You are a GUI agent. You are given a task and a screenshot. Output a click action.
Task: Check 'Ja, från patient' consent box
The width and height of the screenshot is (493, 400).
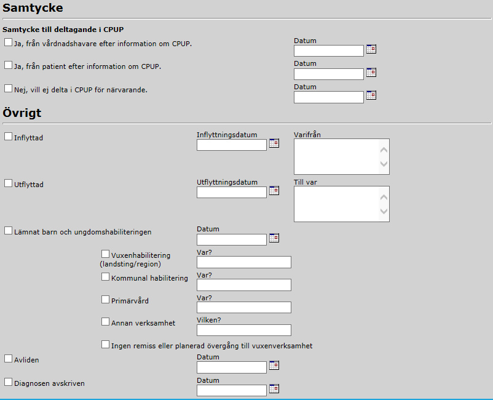pyautogui.click(x=8, y=65)
